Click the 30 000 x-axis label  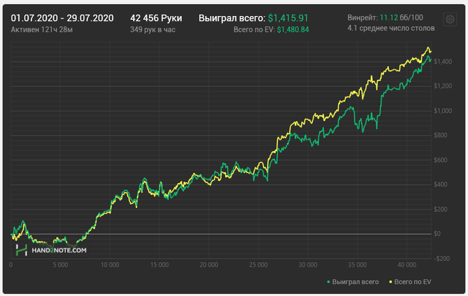coord(308,265)
